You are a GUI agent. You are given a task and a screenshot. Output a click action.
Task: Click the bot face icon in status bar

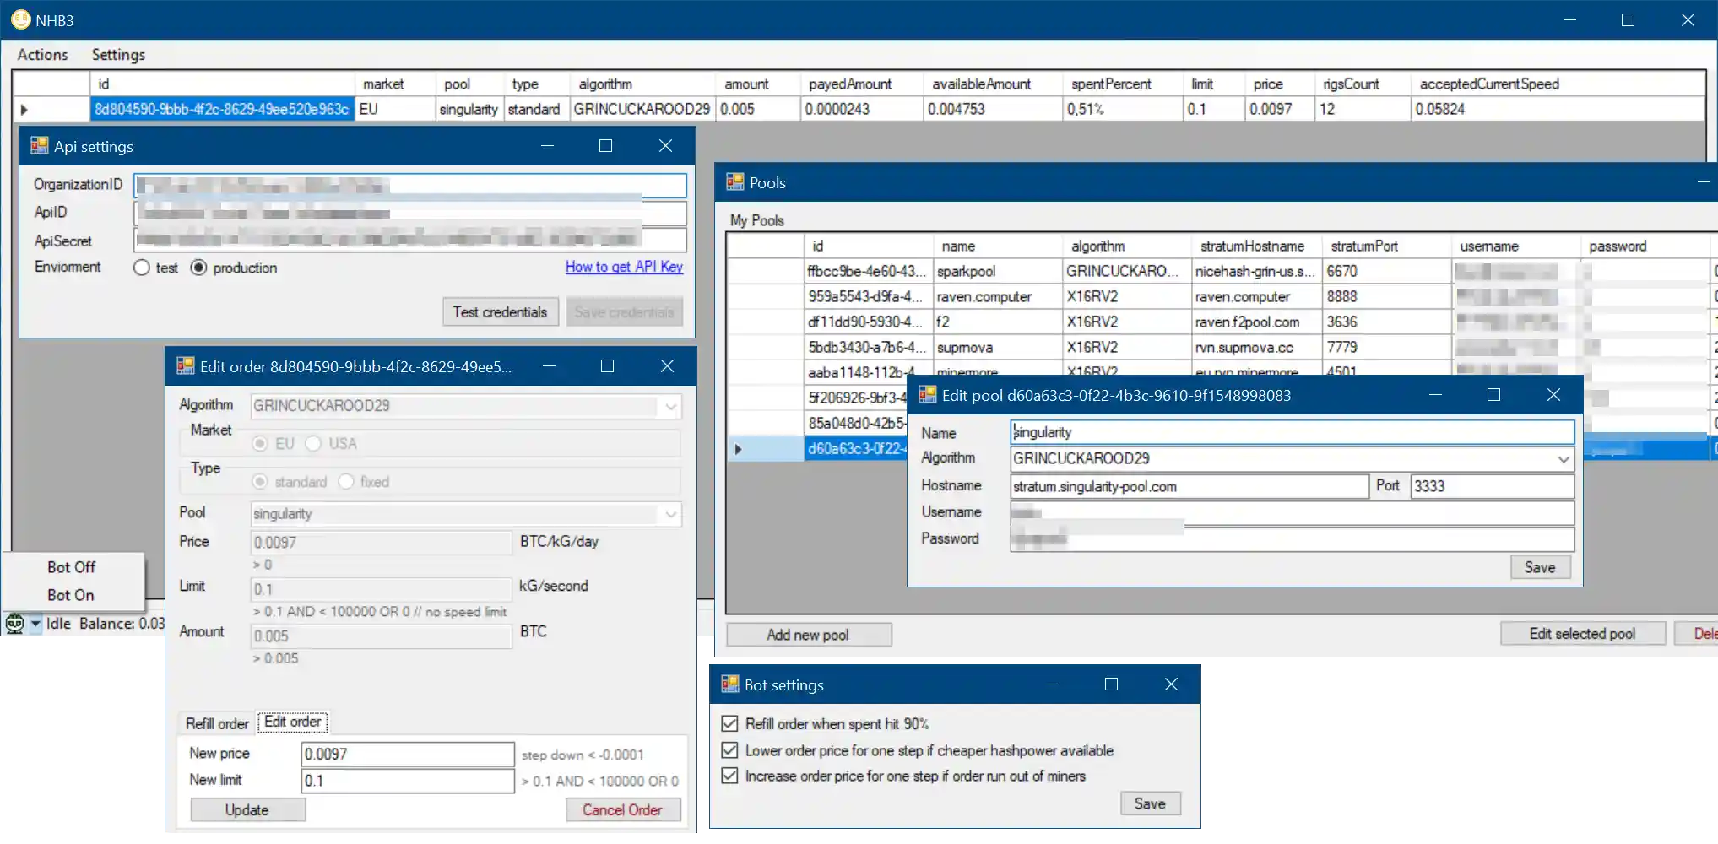point(14,624)
